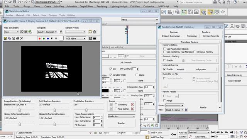Click the Set Keys key icon
Image resolution: width=247 pixels, height=139 pixels.
click(174, 134)
